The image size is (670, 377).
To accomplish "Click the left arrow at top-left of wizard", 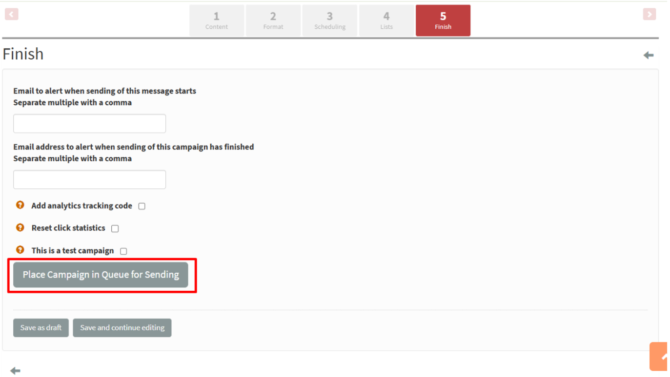I will tap(12, 14).
